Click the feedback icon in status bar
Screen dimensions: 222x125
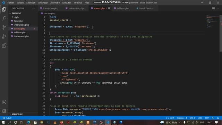[213, 118]
